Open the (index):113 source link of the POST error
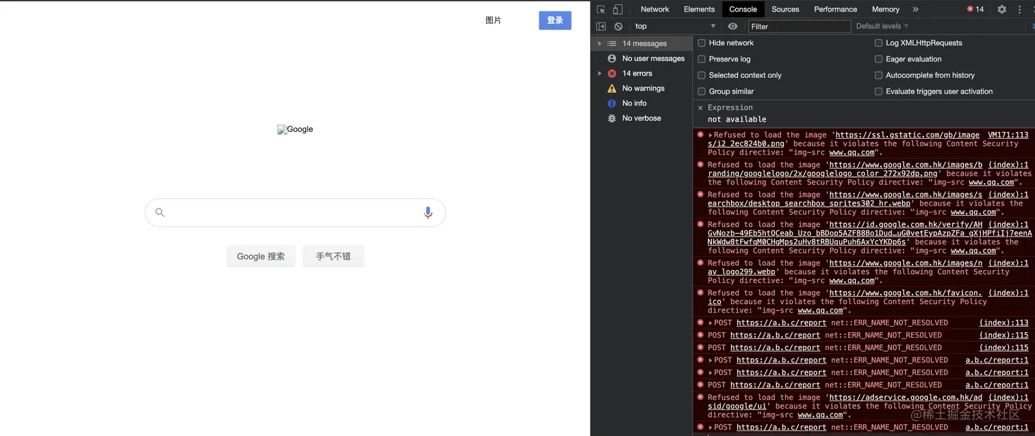The image size is (1035, 436). [1004, 323]
